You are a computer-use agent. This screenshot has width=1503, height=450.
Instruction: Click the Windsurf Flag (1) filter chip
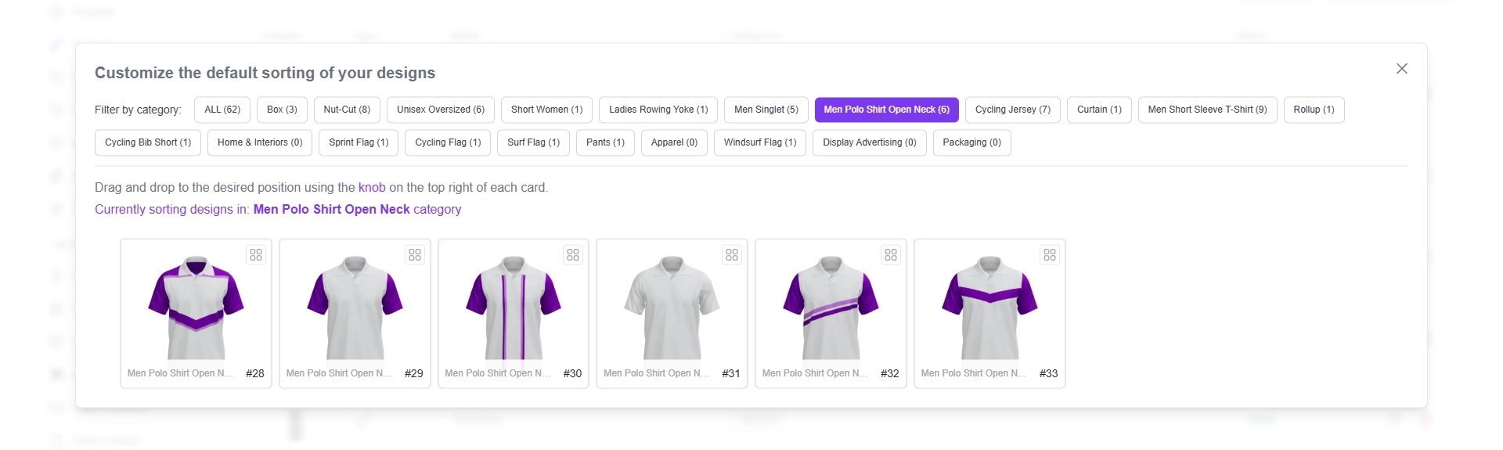point(759,142)
